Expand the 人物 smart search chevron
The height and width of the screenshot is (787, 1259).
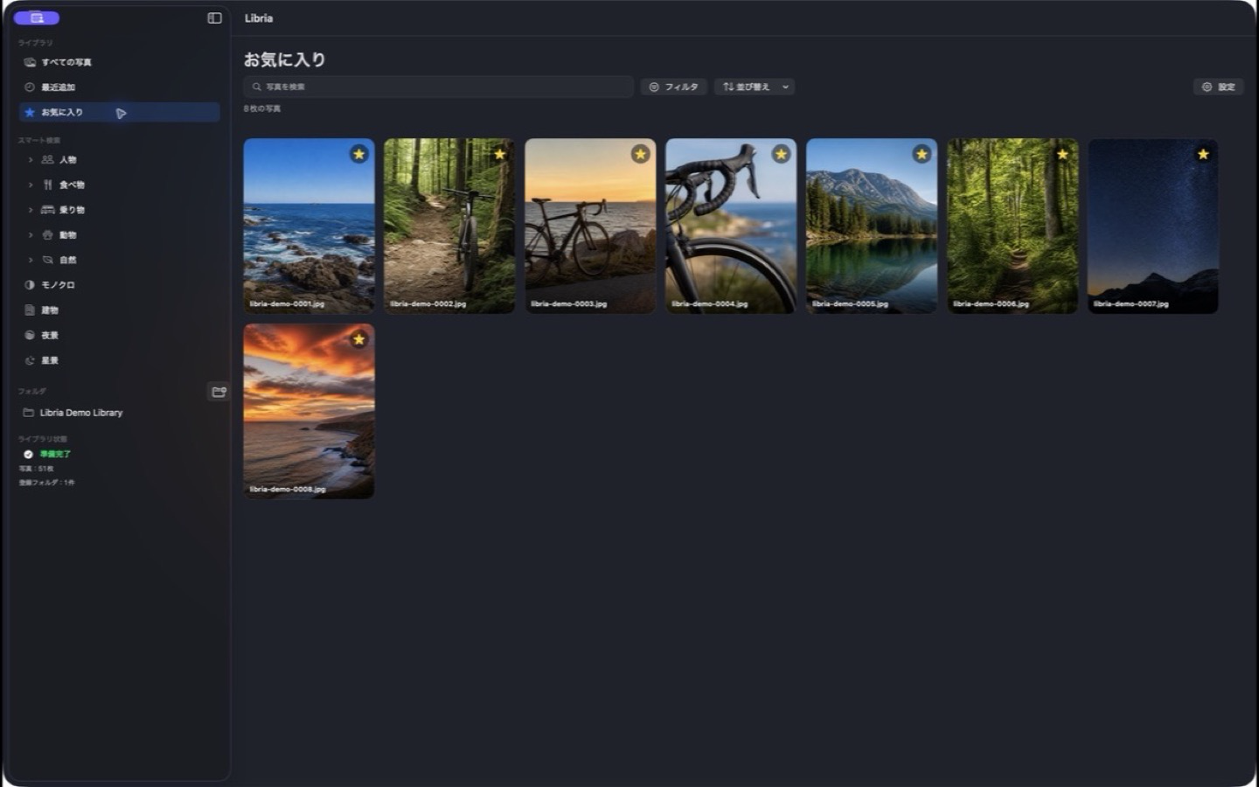coord(31,160)
